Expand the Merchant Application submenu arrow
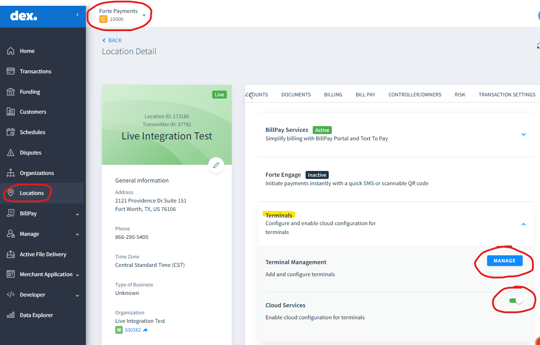 pyautogui.click(x=77, y=275)
